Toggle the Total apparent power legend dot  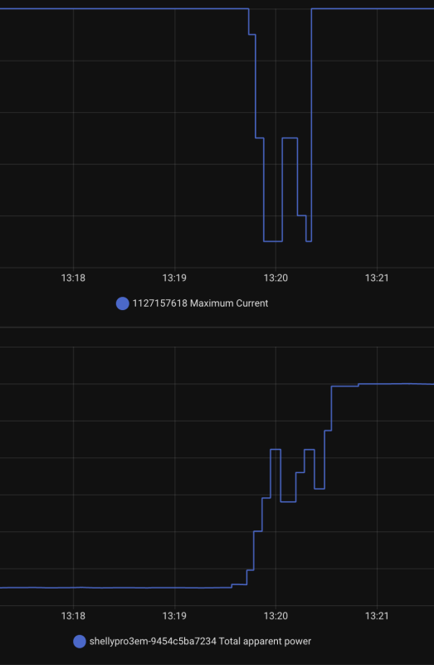click(x=80, y=641)
